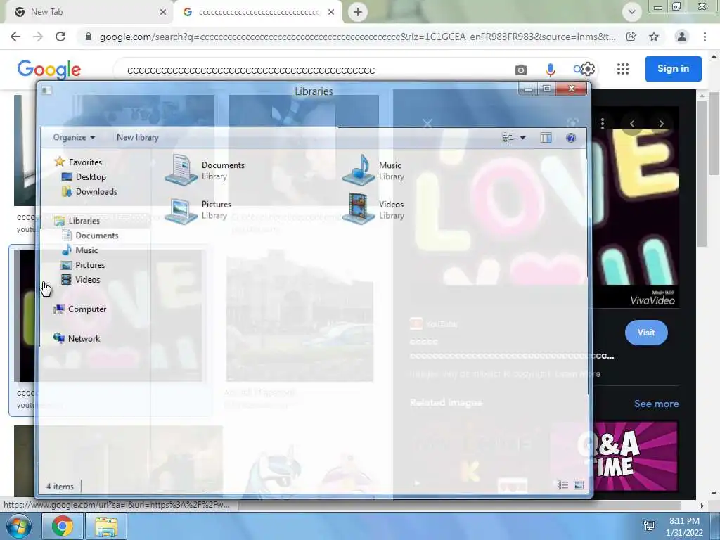The height and width of the screenshot is (540, 720).
Task: Open Google quick settings gear
Action: (588, 69)
